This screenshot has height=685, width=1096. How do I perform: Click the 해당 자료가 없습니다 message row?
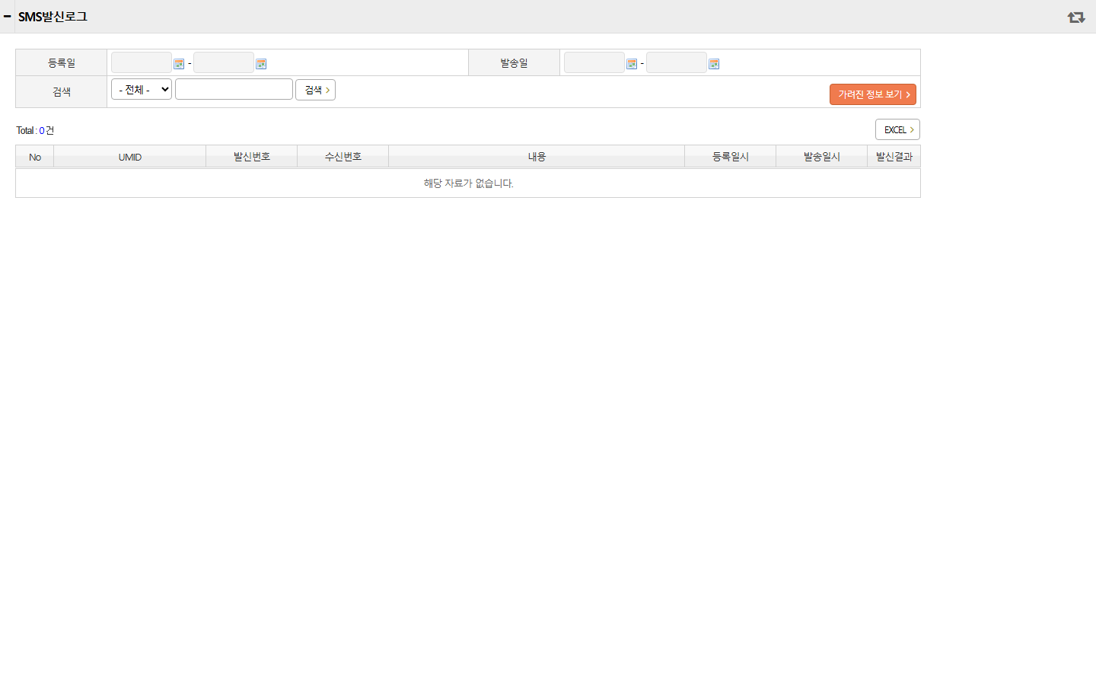point(468,183)
